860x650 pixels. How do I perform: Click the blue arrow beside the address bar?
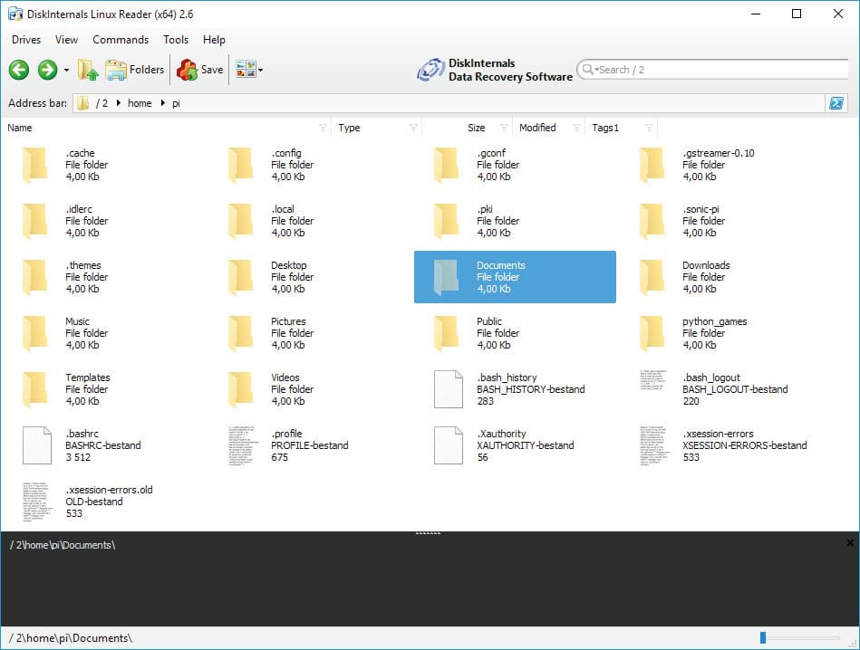pos(836,103)
